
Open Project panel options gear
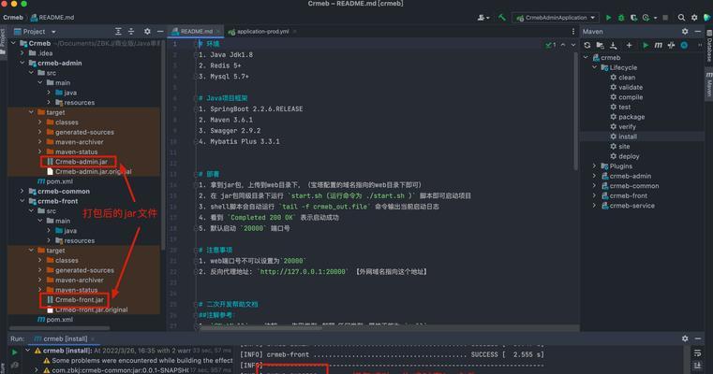[x=147, y=31]
